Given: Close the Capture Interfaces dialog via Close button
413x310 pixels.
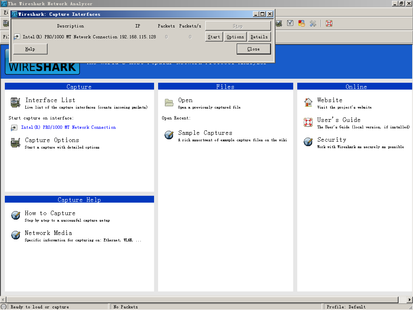Looking at the screenshot, I should [x=254, y=49].
